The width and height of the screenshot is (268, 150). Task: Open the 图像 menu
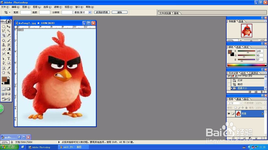tap(26, 7)
